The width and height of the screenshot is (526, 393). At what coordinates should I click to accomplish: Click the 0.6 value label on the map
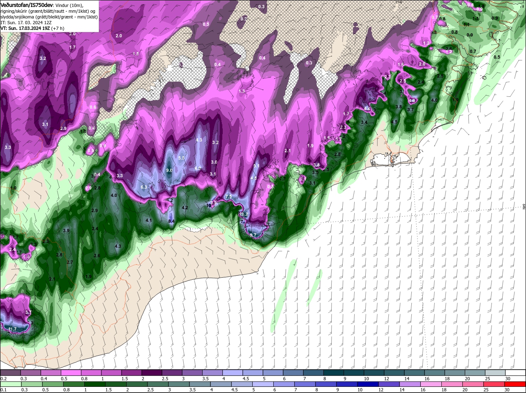[x=93, y=107]
